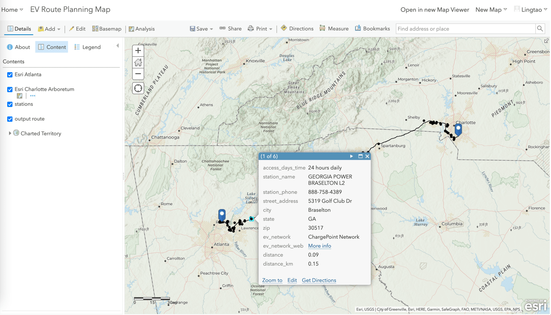The height and width of the screenshot is (315, 551).
Task: Select the output route layer name
Action: coord(29,119)
